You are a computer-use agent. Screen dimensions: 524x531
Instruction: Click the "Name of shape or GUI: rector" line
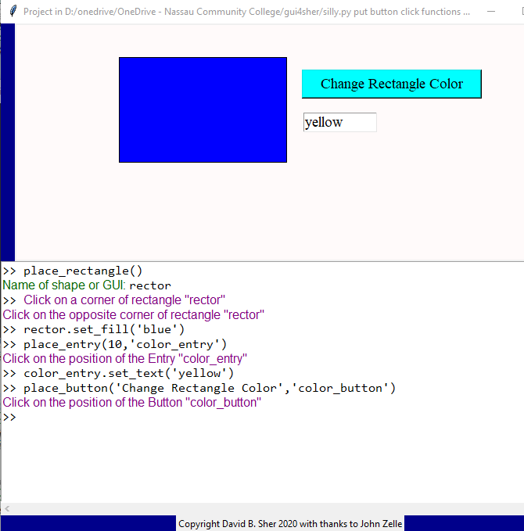pyautogui.click(x=87, y=285)
